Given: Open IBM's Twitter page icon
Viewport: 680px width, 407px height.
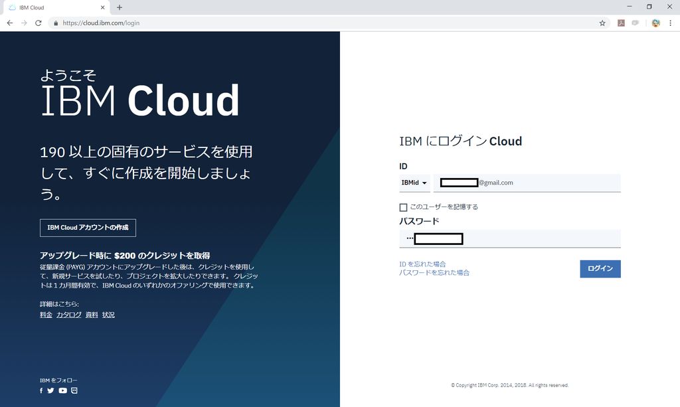Looking at the screenshot, I should tap(50, 390).
